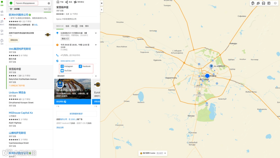This screenshot has height=158, width=280.
Task: Toggle the places layer icon in map toolbar
Action: point(253,3)
